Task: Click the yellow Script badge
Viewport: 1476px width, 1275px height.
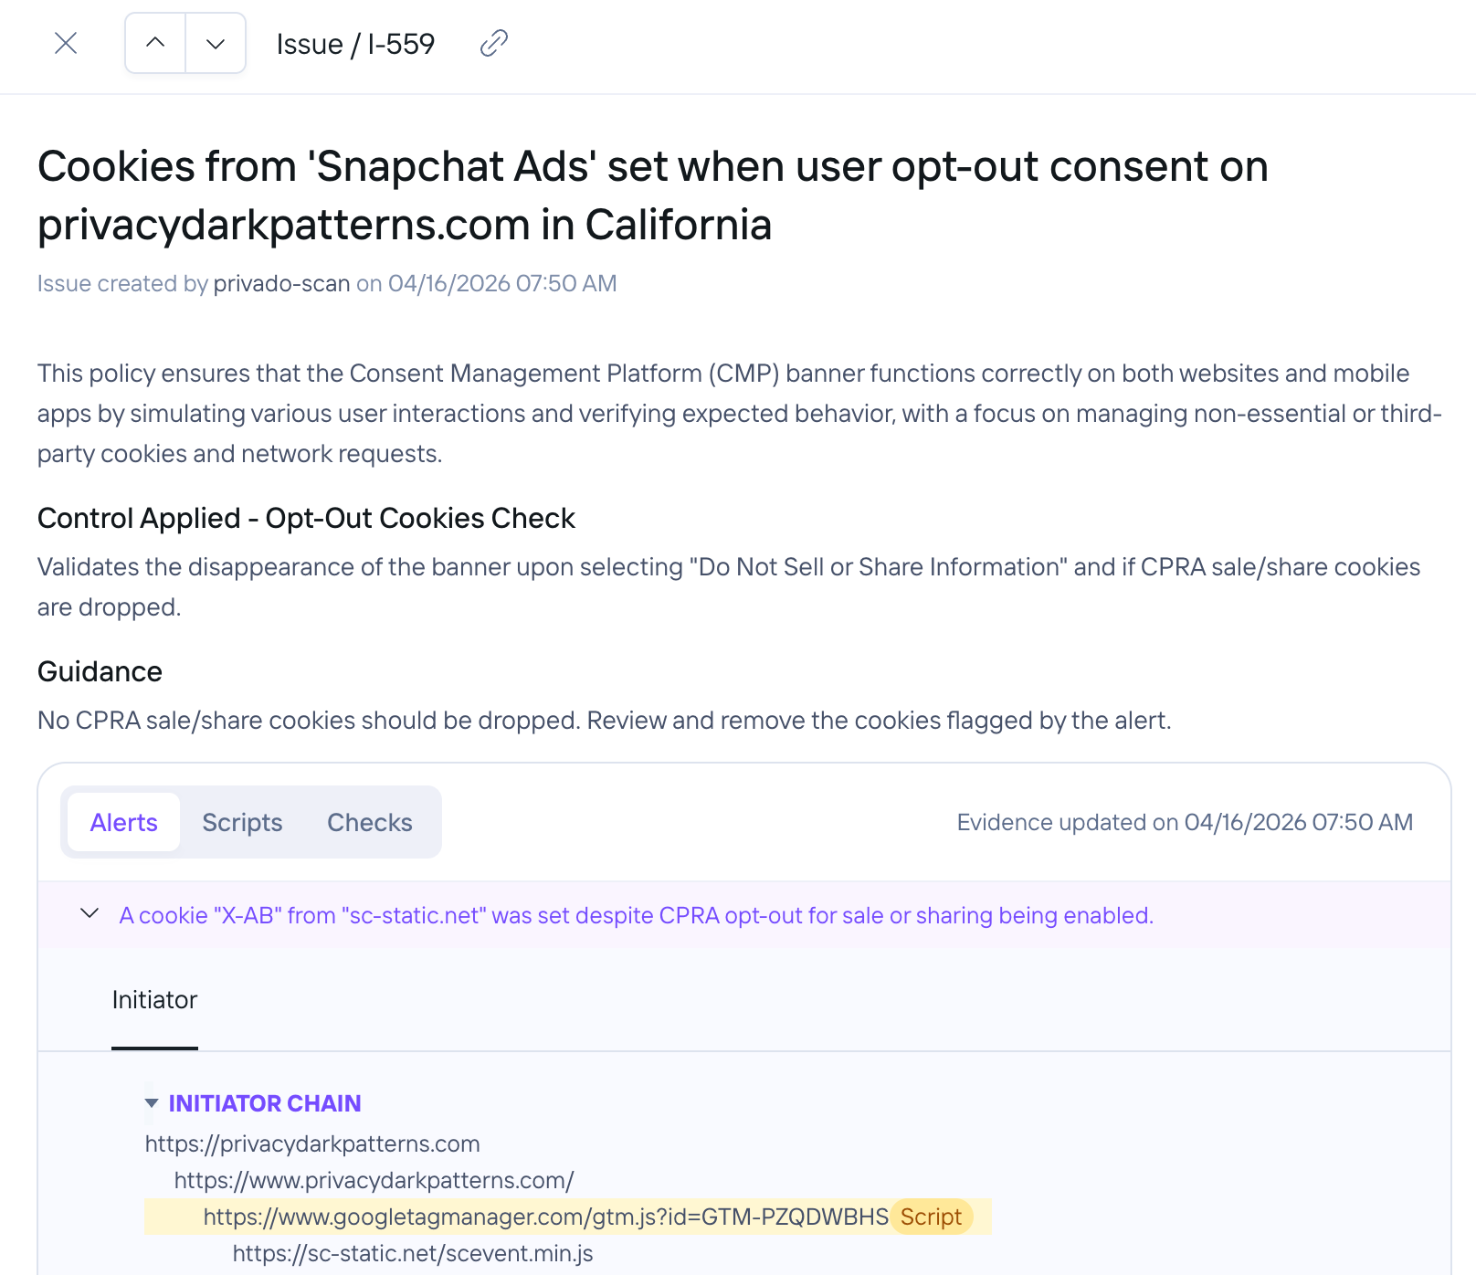Action: pos(931,1217)
